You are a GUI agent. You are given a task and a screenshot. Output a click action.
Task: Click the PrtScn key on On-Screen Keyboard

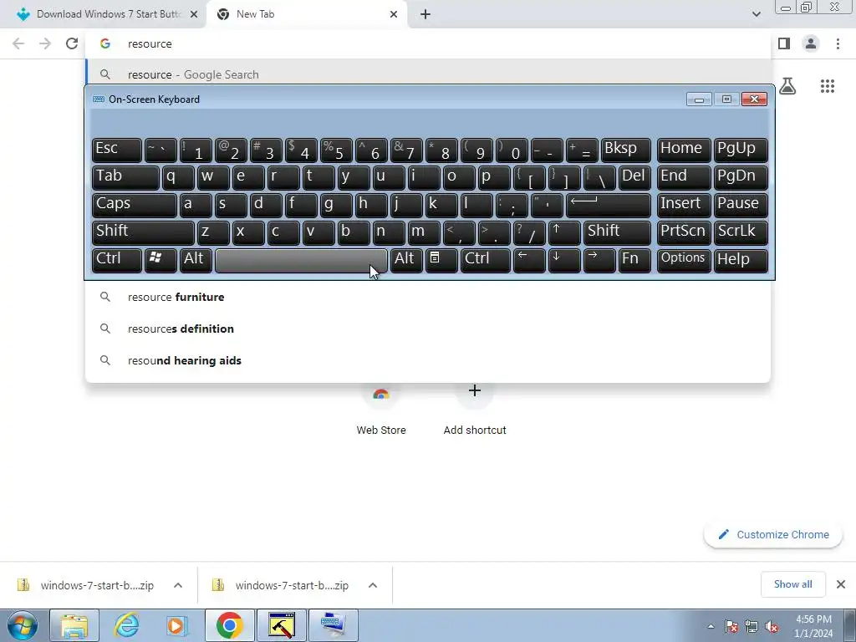[x=684, y=232]
